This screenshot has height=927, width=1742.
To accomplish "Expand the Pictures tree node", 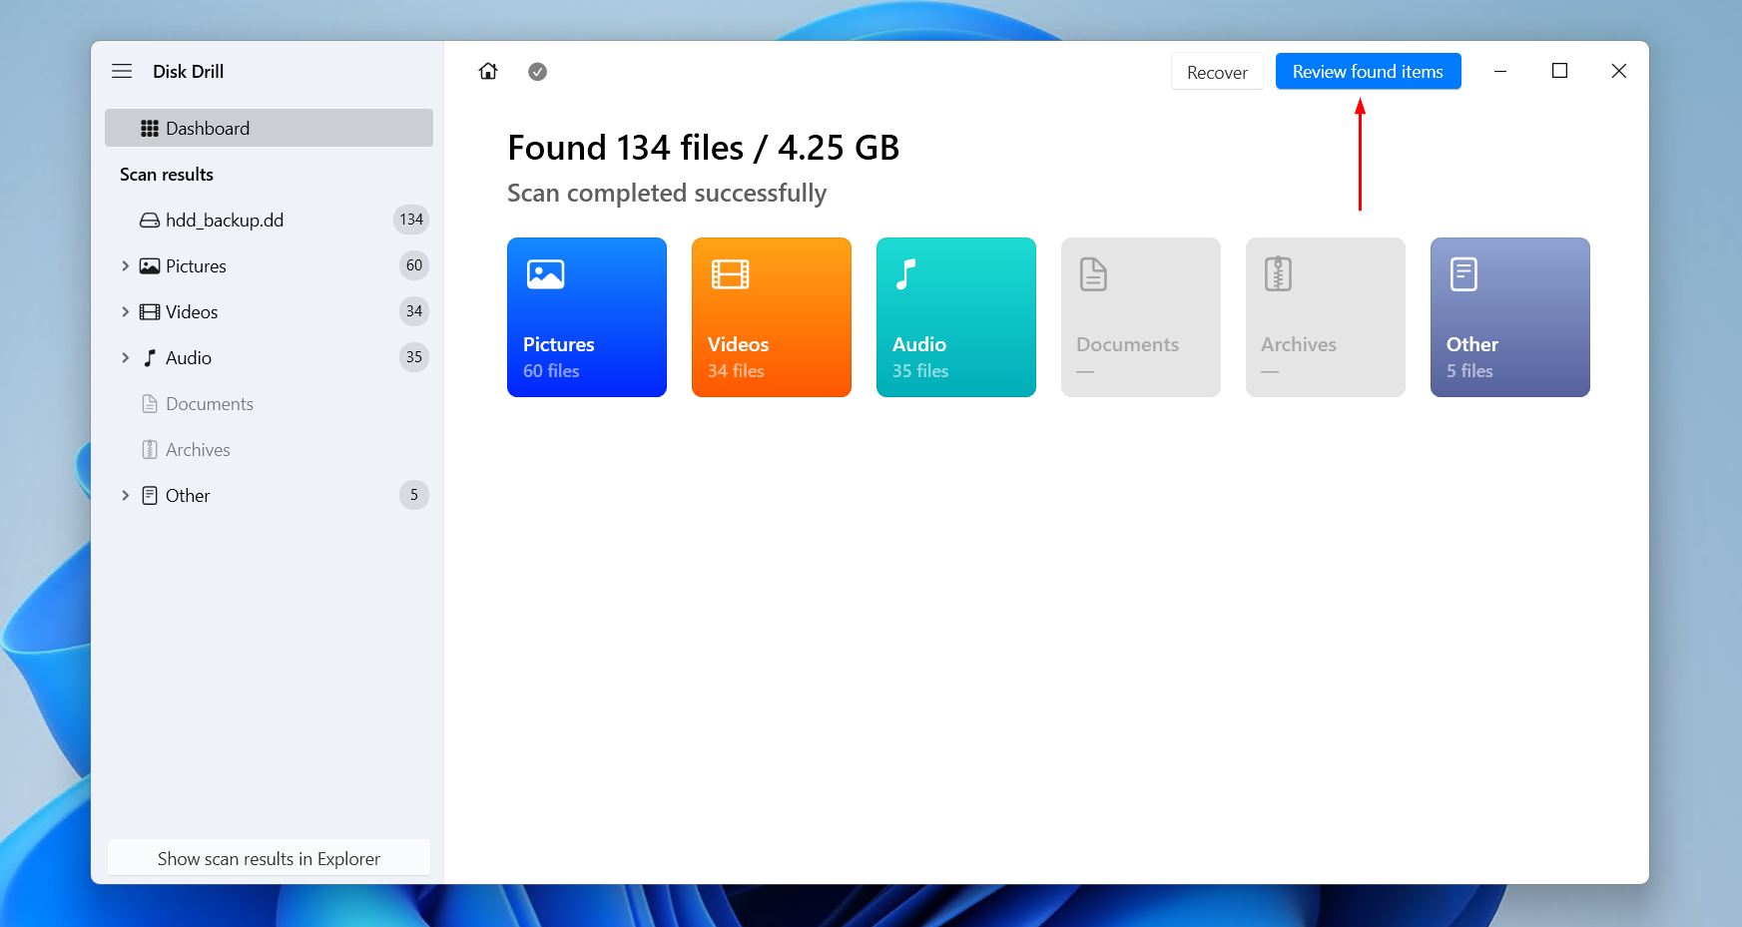I will coord(125,265).
